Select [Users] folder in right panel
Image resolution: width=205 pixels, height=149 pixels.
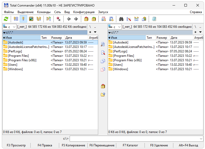point(156,65)
